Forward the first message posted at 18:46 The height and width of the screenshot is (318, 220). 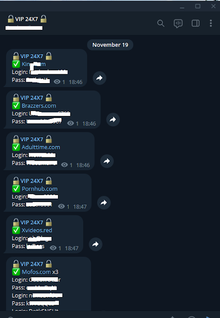click(99, 78)
